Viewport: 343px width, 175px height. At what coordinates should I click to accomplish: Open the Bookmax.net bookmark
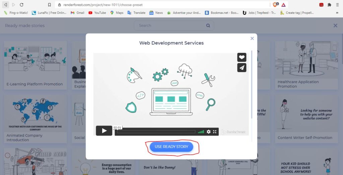[222, 13]
